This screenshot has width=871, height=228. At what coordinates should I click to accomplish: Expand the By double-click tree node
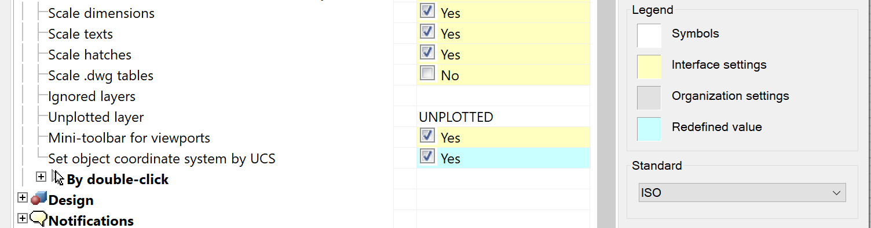pos(41,177)
